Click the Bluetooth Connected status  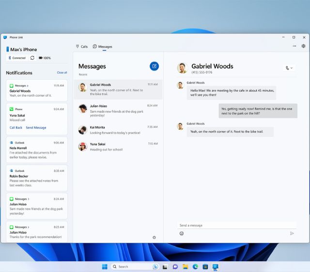[16, 58]
